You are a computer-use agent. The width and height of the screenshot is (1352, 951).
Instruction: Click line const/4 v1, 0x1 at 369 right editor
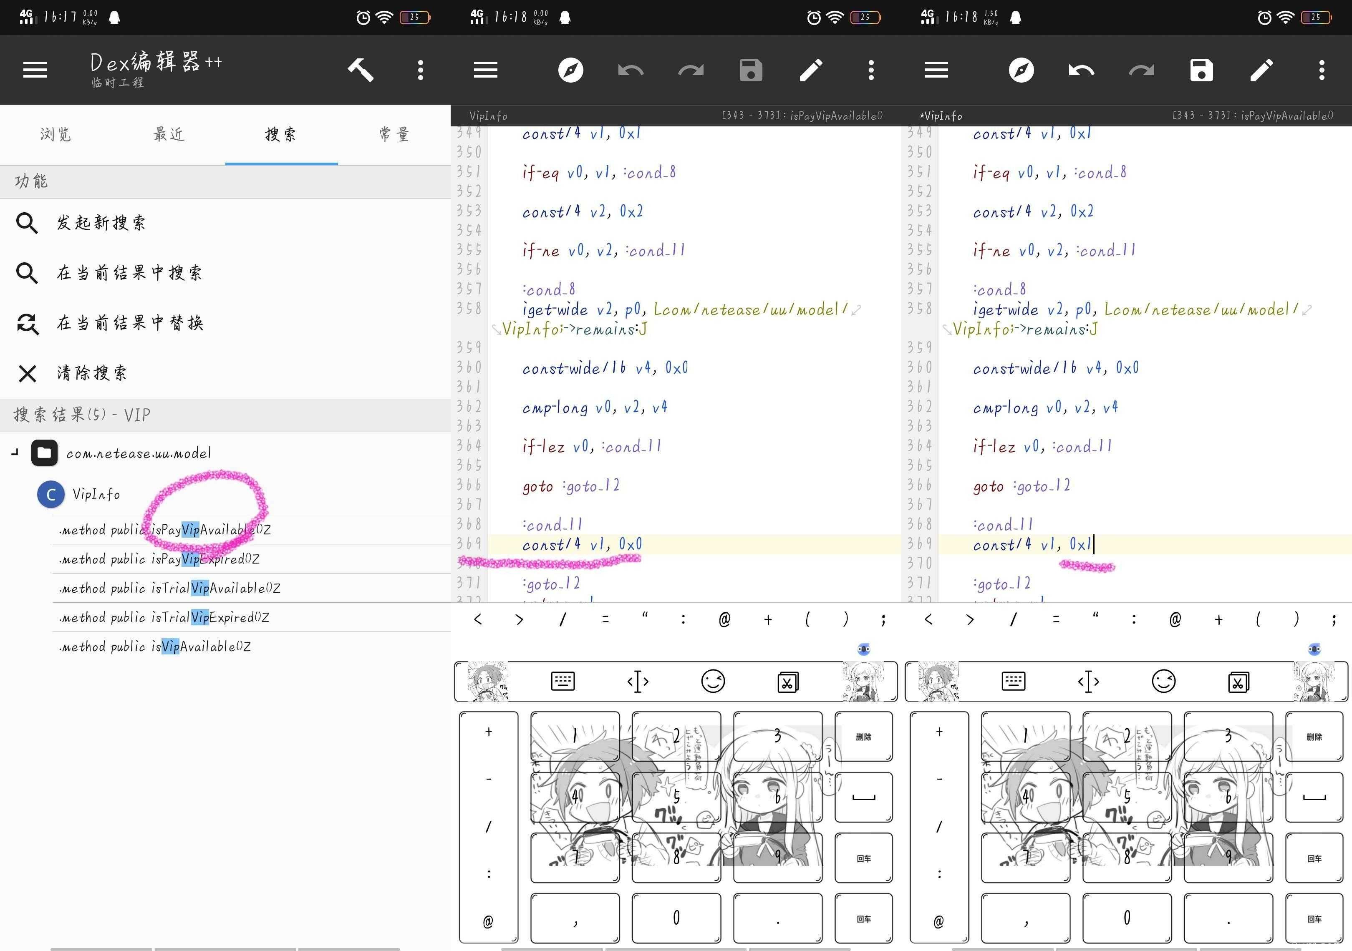(x=1032, y=544)
